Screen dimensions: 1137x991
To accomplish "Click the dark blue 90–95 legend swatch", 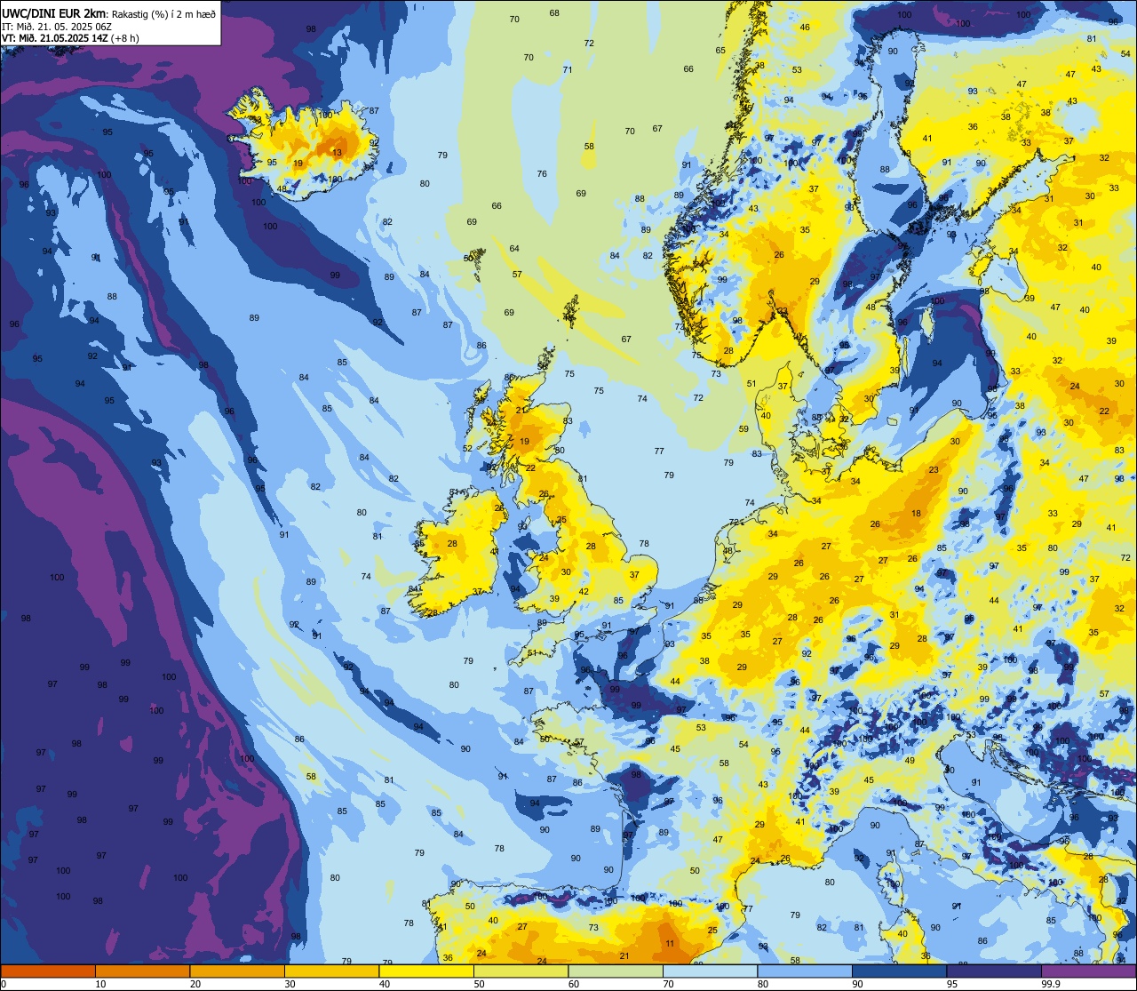I will (899, 971).
